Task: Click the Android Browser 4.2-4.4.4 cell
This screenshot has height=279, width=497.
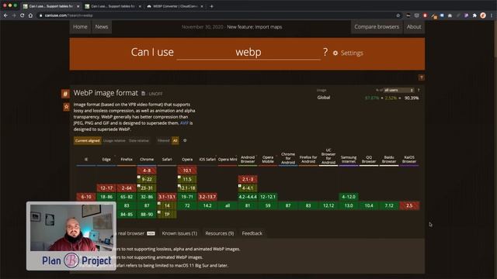Action: point(248,197)
